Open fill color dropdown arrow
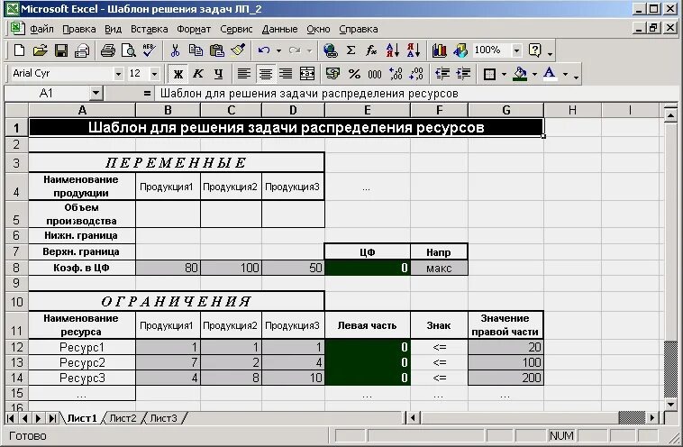Screen dimensions: 683x447 534,74
